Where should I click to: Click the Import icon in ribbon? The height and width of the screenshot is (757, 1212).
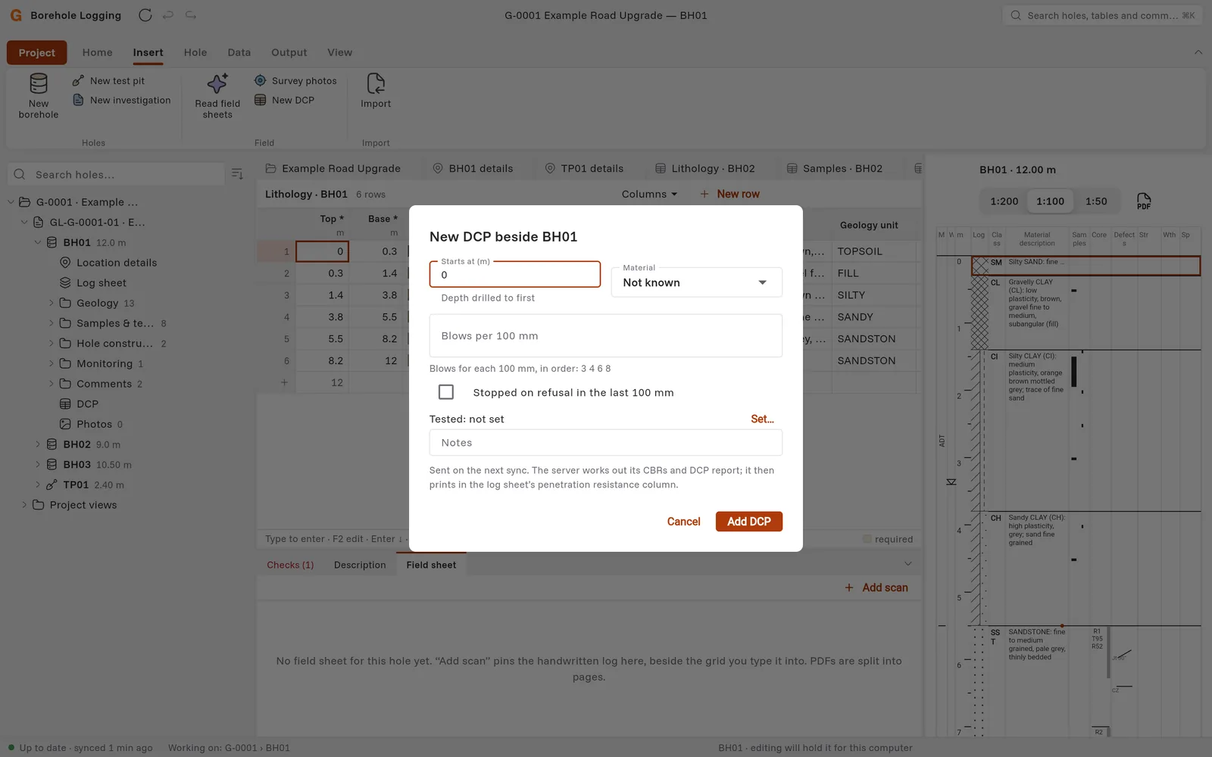tap(376, 83)
